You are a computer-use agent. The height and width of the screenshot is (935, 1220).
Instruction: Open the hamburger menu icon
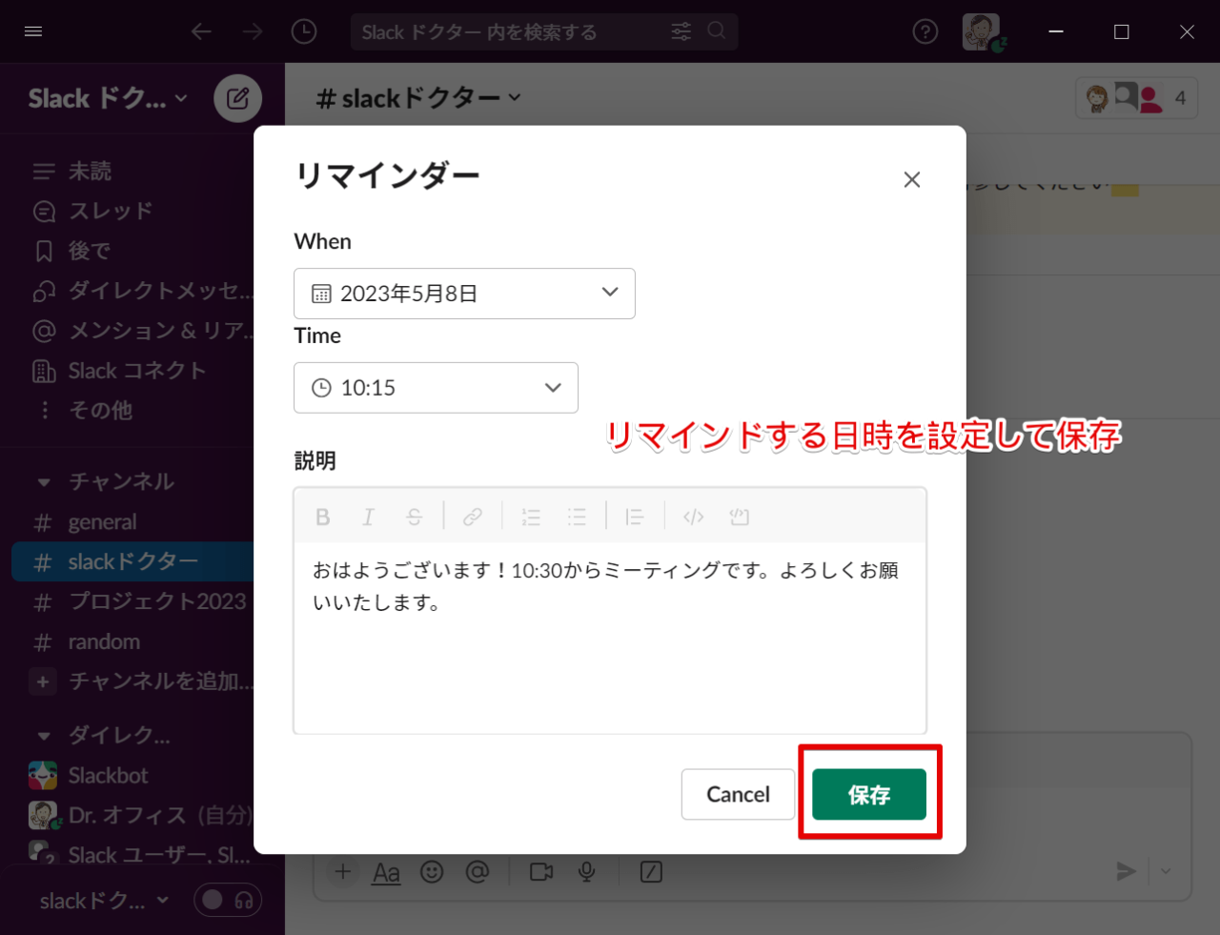coord(33,31)
